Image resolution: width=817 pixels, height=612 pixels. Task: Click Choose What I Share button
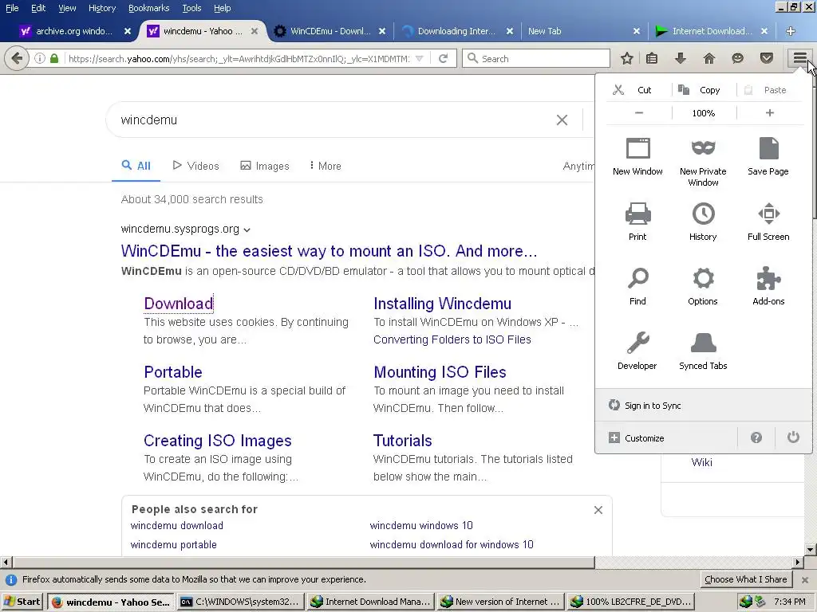pos(746,579)
